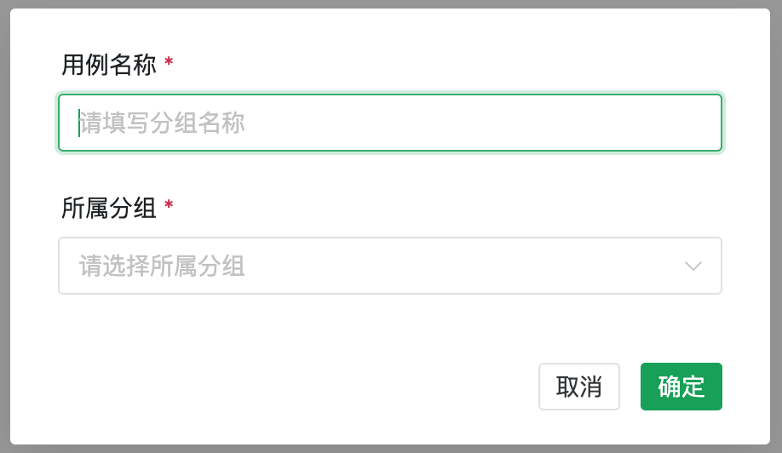Open the 所属分组 dropdown
The height and width of the screenshot is (453, 782).
coord(390,266)
